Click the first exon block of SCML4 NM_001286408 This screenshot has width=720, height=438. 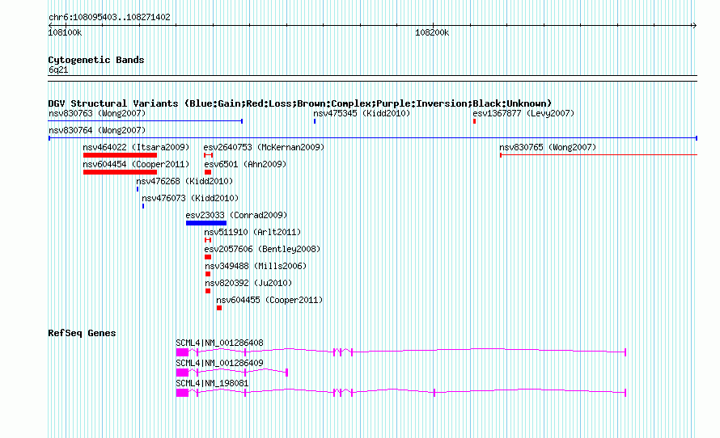point(182,352)
